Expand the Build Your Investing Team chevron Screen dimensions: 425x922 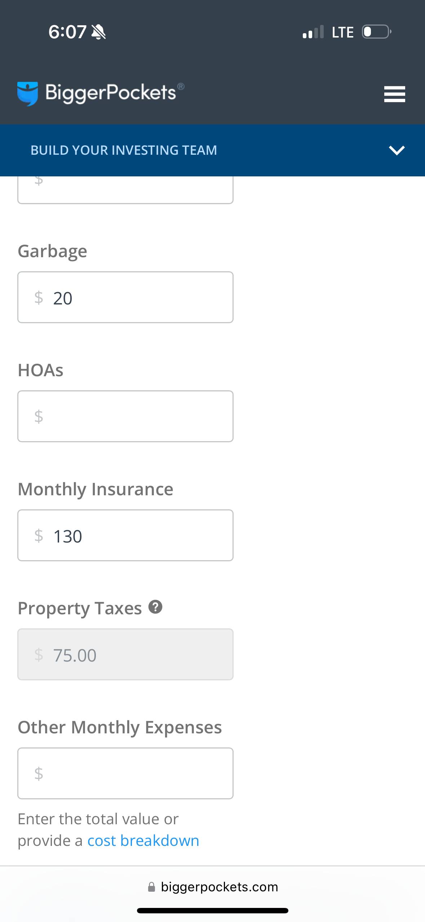point(397,150)
